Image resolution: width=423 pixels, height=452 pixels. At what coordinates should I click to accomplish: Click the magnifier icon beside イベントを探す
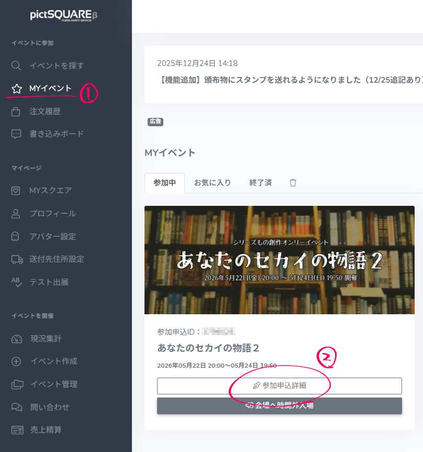point(16,65)
